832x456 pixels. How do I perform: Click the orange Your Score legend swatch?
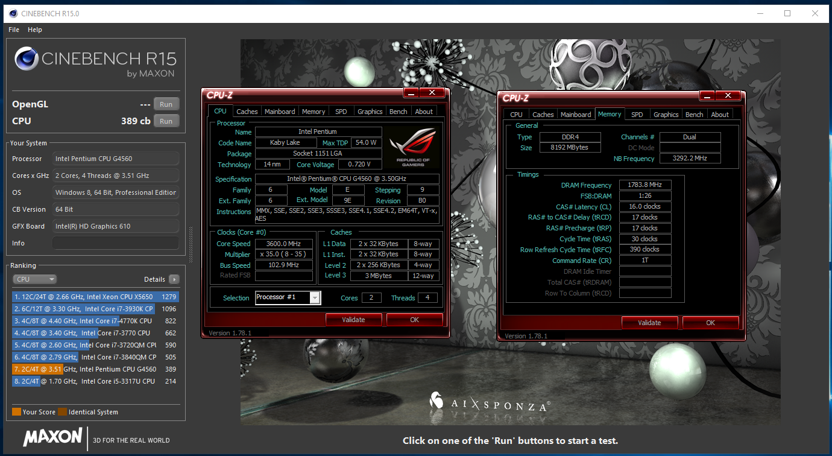click(x=16, y=412)
